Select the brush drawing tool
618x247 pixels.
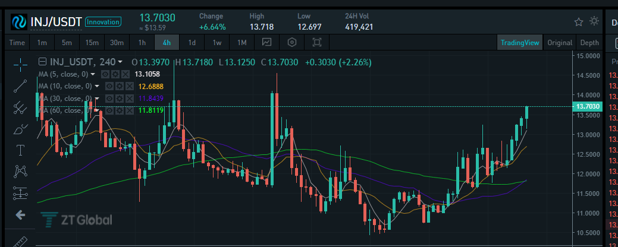[20, 129]
